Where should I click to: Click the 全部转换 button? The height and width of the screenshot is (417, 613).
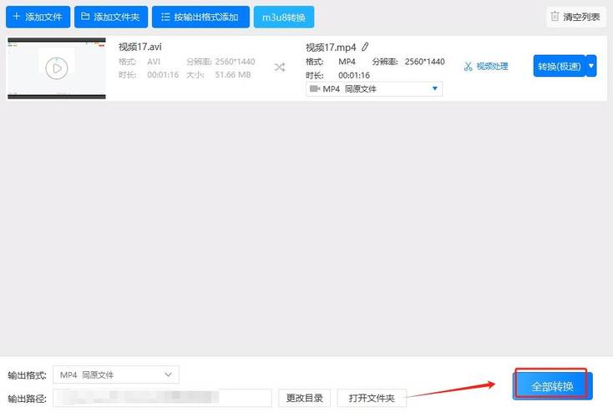click(552, 386)
